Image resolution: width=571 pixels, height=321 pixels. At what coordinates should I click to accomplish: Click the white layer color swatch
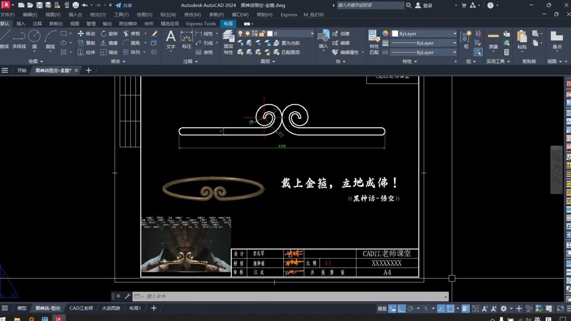click(270, 34)
